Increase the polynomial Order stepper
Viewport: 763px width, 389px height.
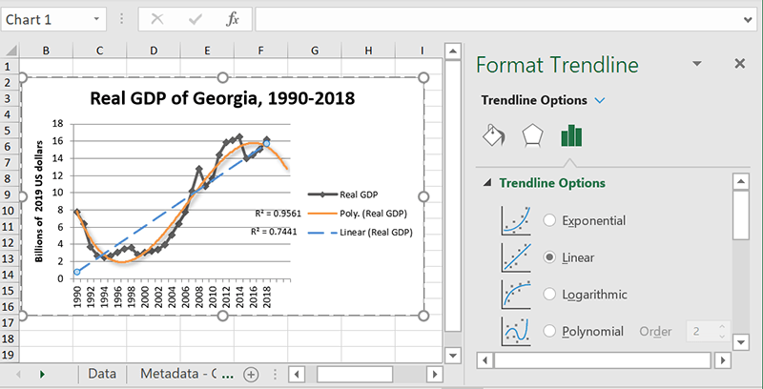722,327
